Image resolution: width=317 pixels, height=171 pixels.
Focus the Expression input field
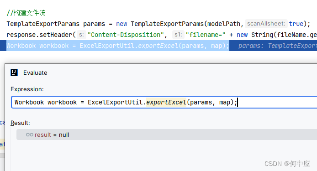click(164, 102)
